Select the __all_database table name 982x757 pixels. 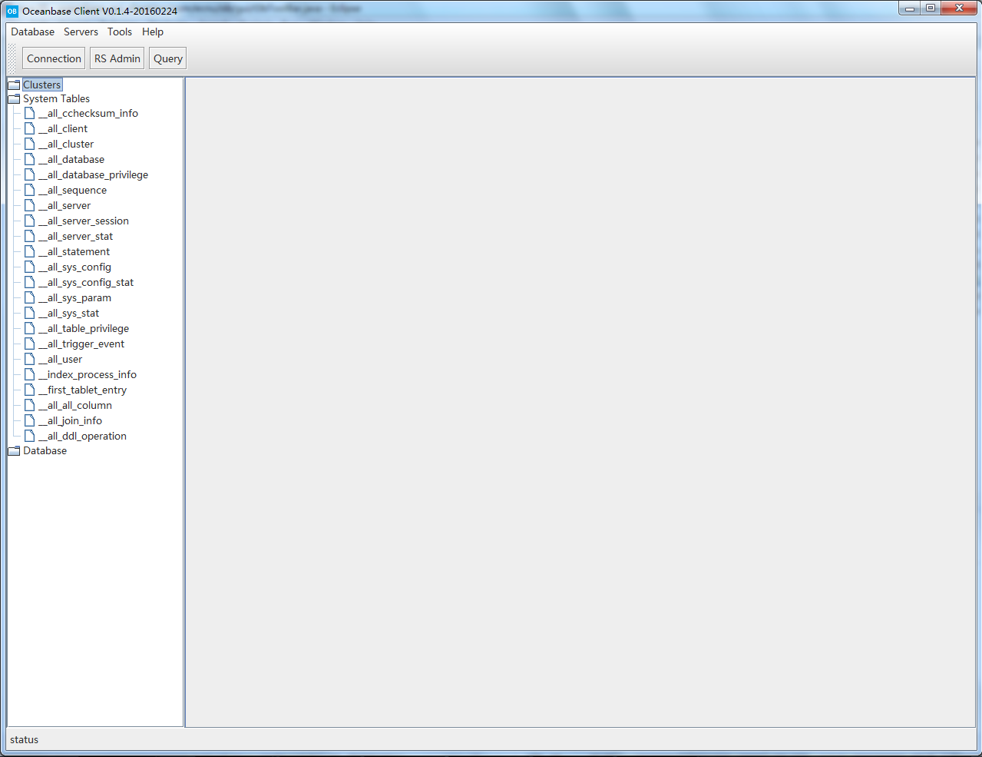click(x=71, y=159)
